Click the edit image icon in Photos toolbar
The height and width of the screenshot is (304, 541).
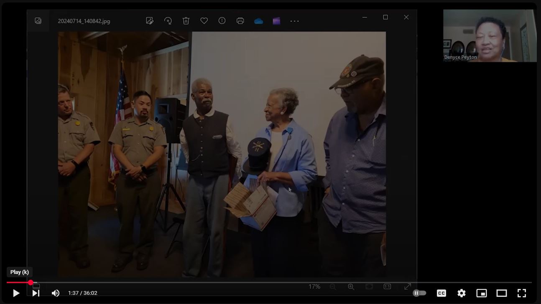150,21
